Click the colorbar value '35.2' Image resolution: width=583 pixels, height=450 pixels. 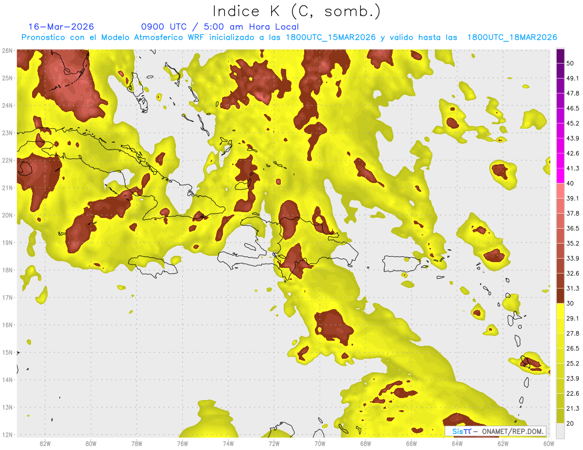click(573, 243)
